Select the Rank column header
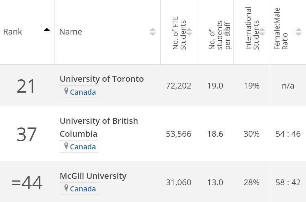This screenshot has width=306, height=202. click(x=12, y=32)
